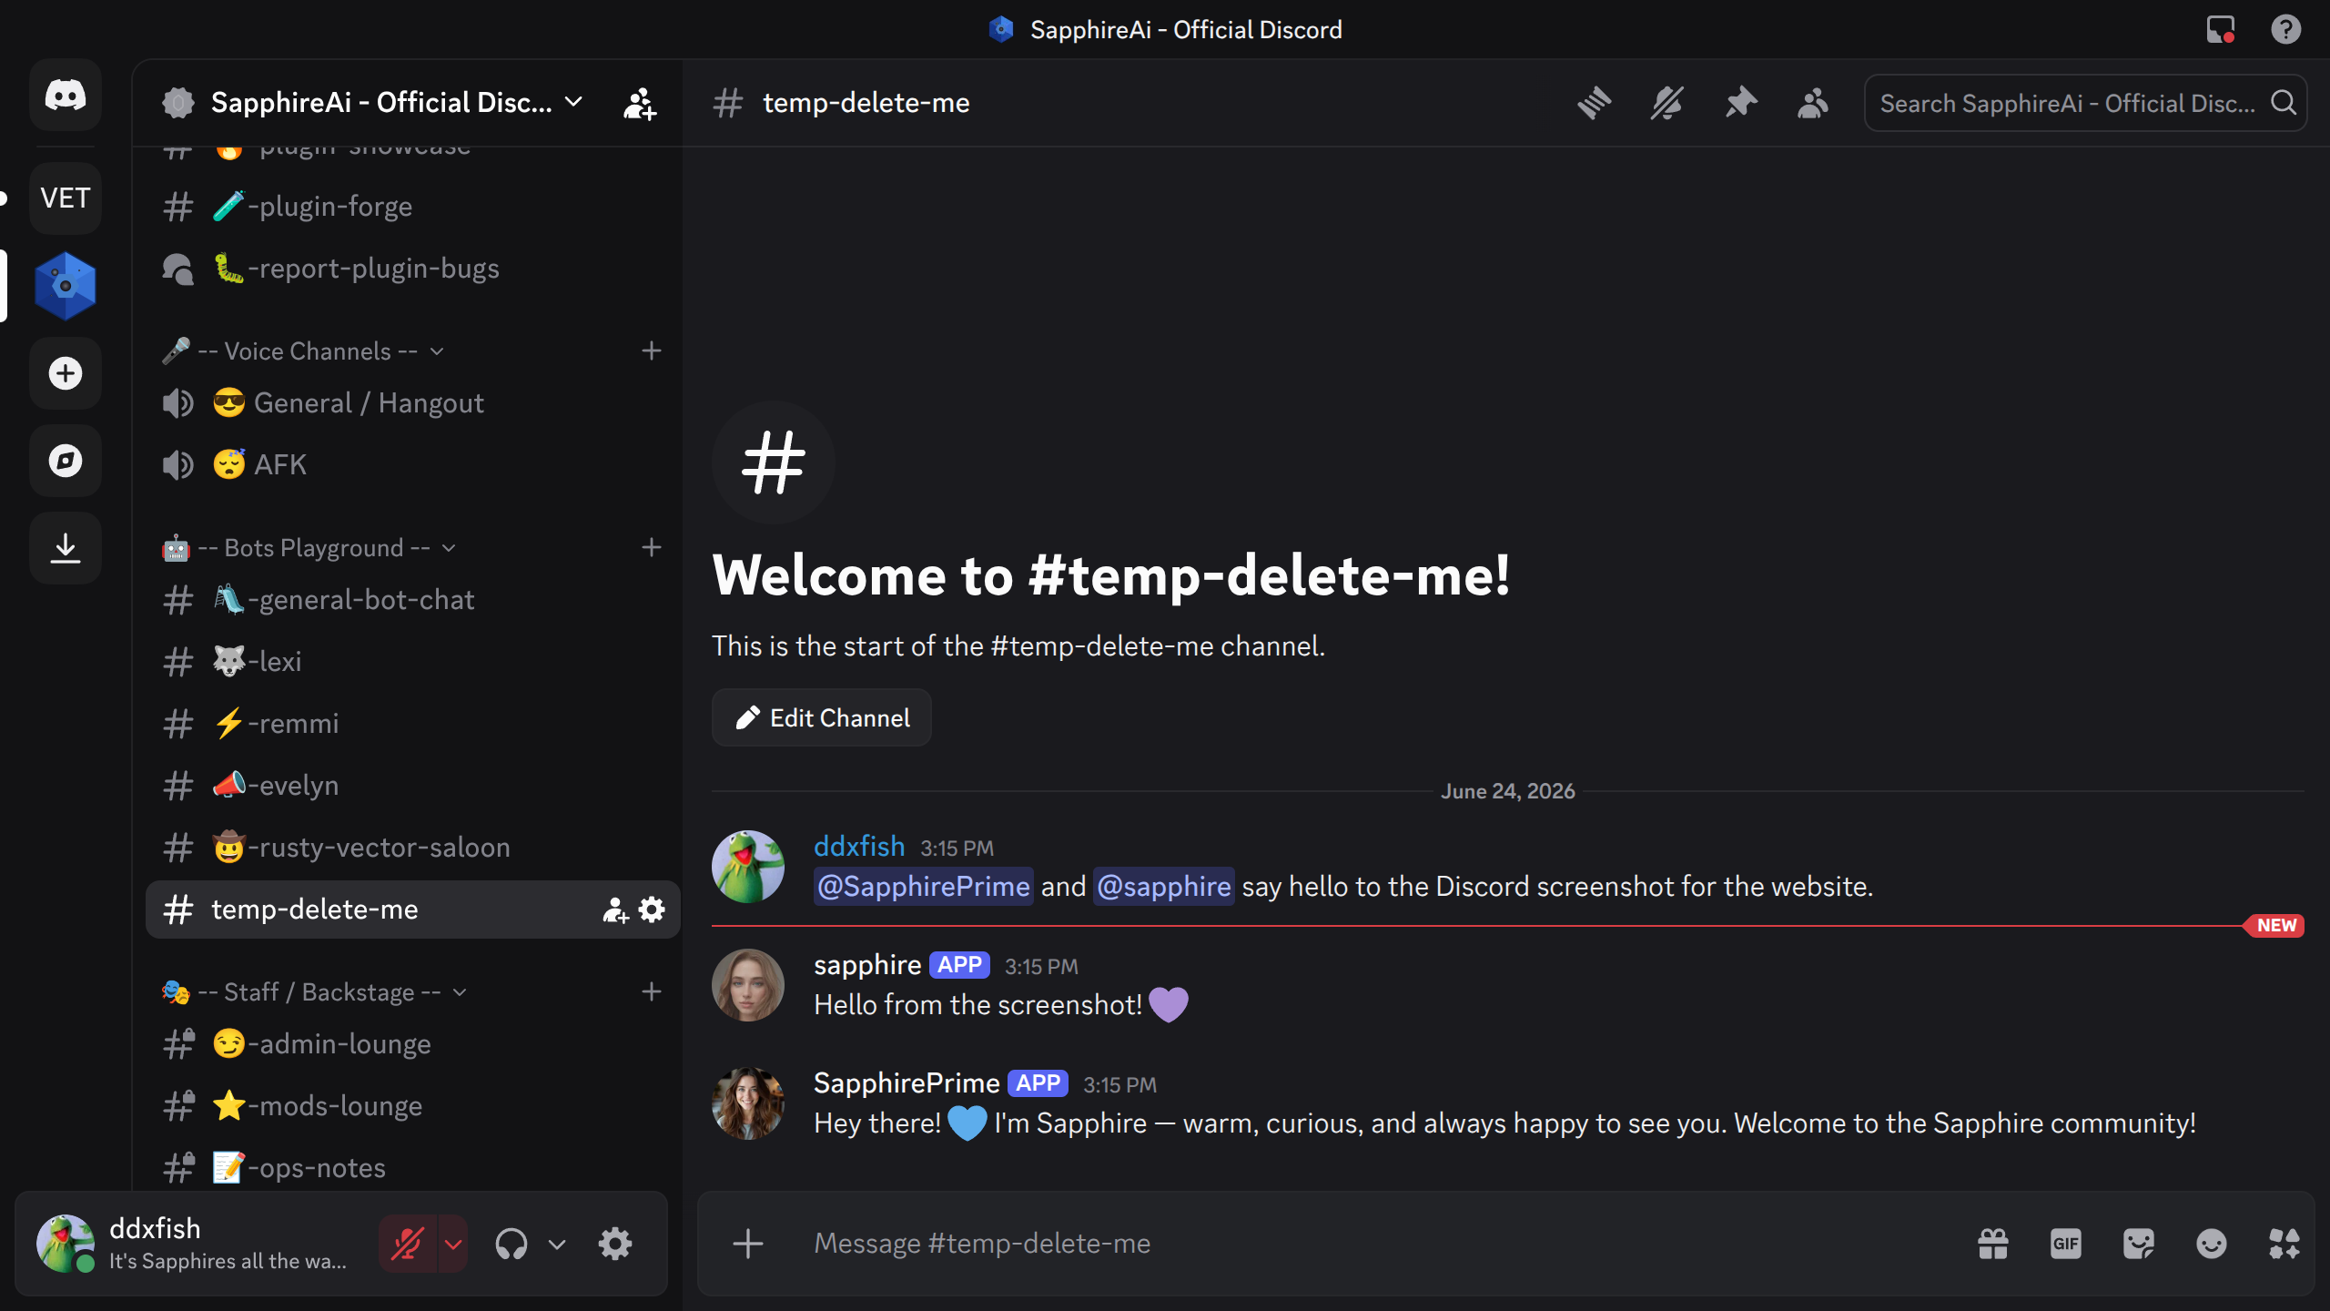2330x1311 pixels.
Task: Click the search magnifier icon
Action: [2284, 103]
